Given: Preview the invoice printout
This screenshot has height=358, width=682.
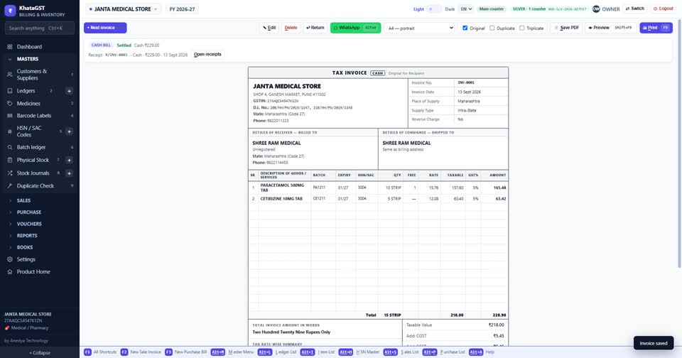Looking at the screenshot, I should [610, 28].
